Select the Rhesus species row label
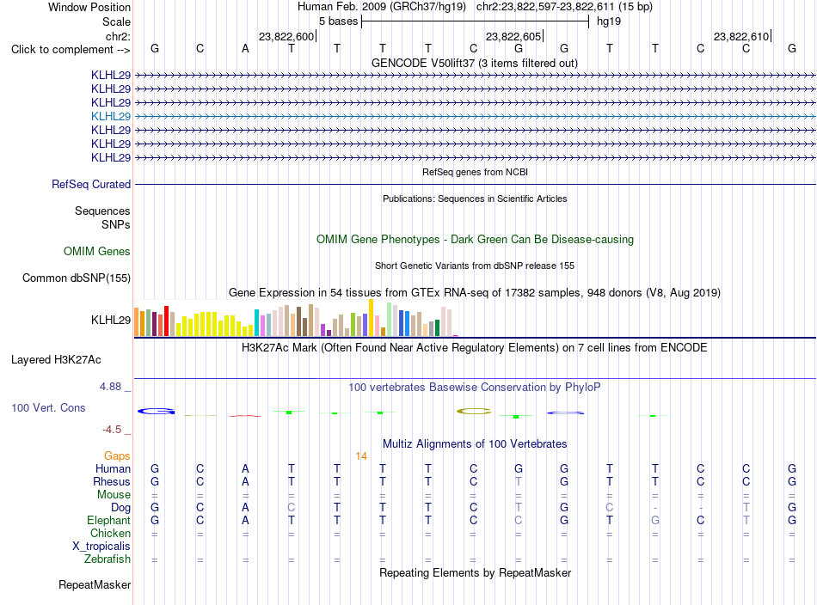Viewport: 817px width, 605px height. pos(112,482)
